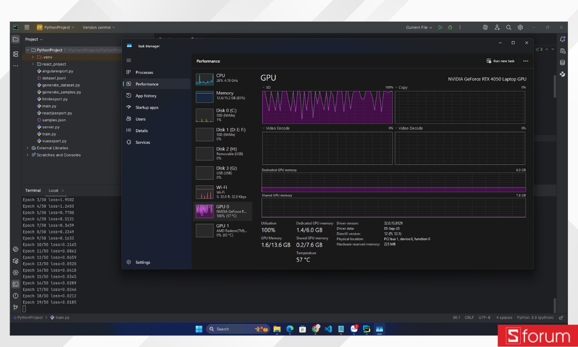Click the Search Everywhere magnifier in PyCharm
Viewport: 578px width, 347px height.
tap(509, 27)
